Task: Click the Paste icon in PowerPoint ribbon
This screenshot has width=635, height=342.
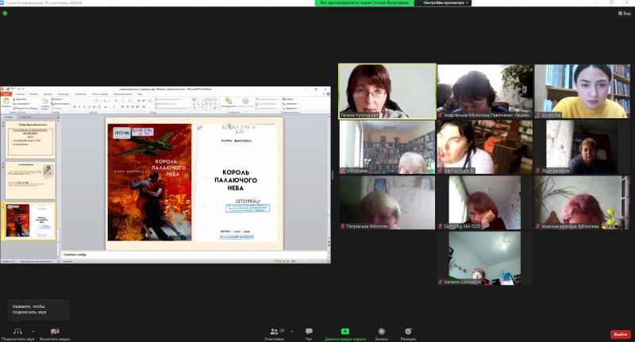Action: click(x=6, y=102)
